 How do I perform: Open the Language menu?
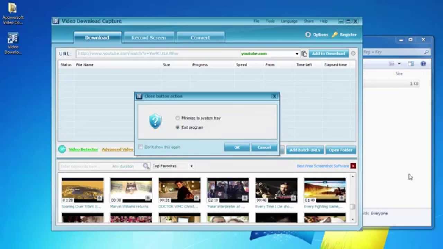[289, 21]
